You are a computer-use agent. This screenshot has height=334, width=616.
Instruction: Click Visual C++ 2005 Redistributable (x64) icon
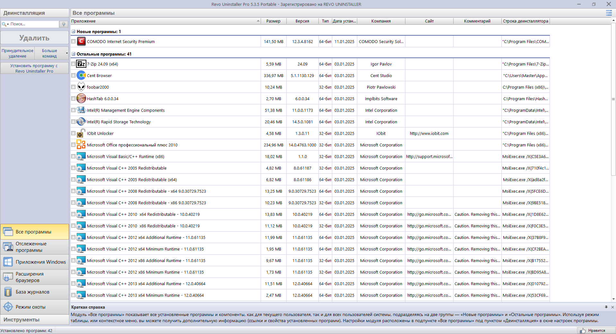point(81,180)
